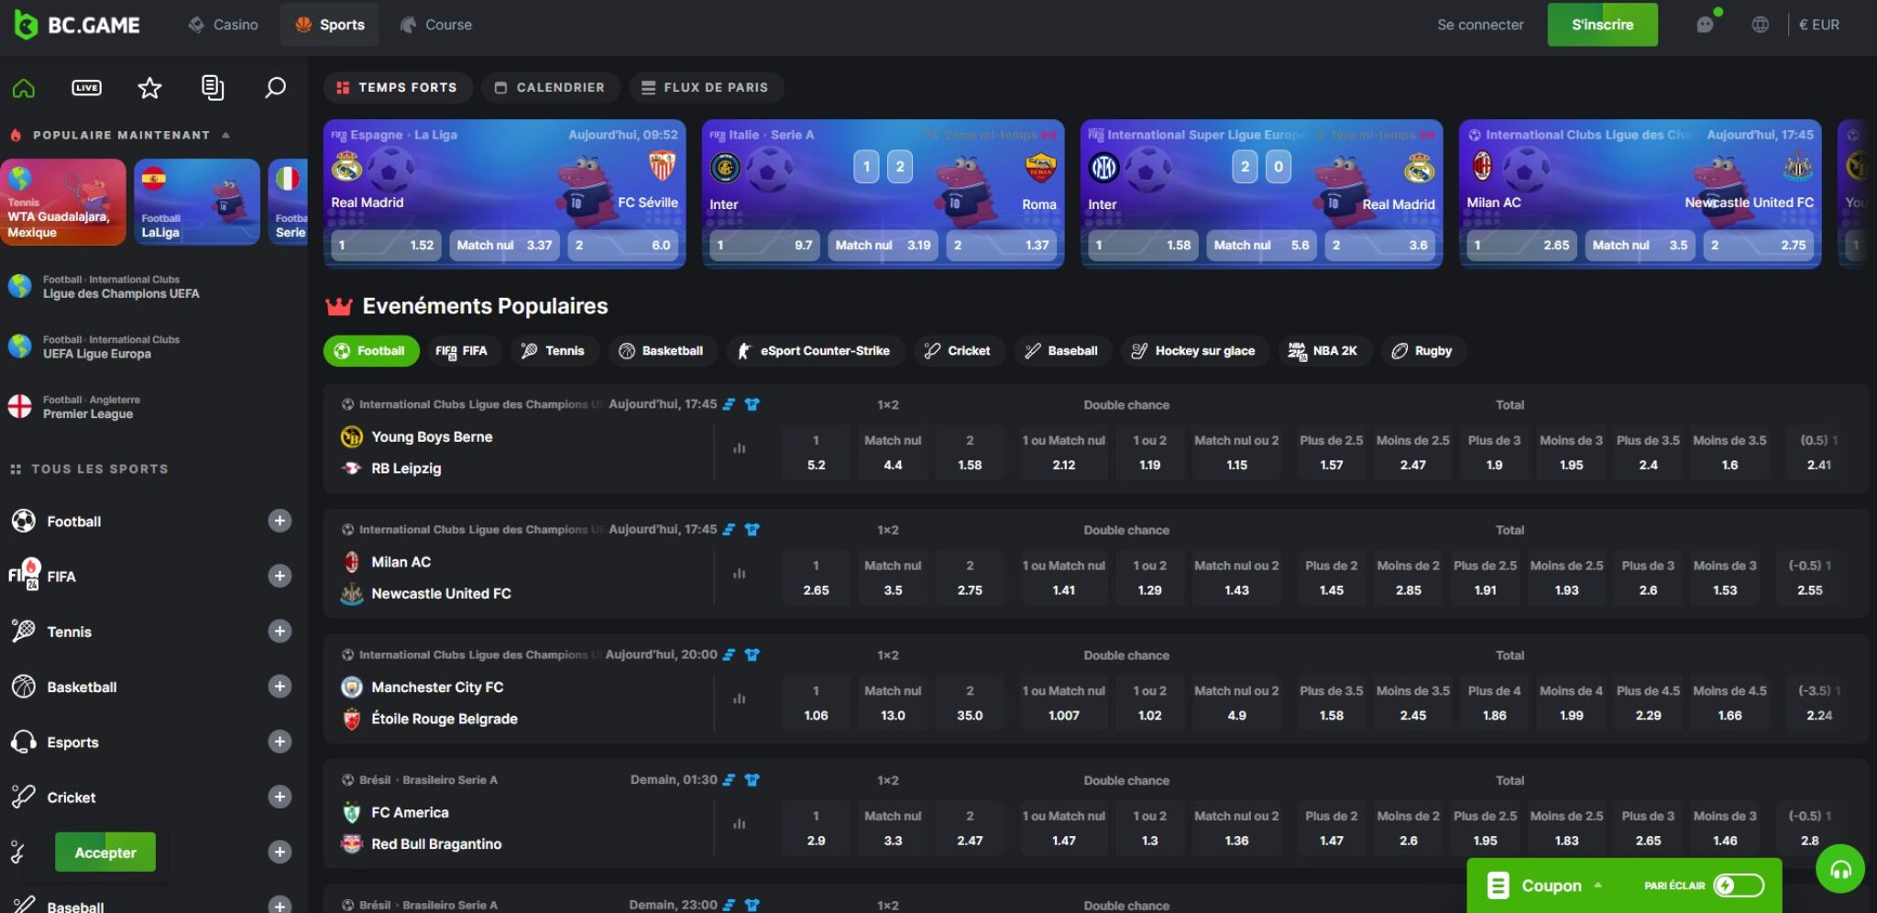Open statistics icon for Milan AC match
Image resolution: width=1877 pixels, height=913 pixels.
[739, 574]
